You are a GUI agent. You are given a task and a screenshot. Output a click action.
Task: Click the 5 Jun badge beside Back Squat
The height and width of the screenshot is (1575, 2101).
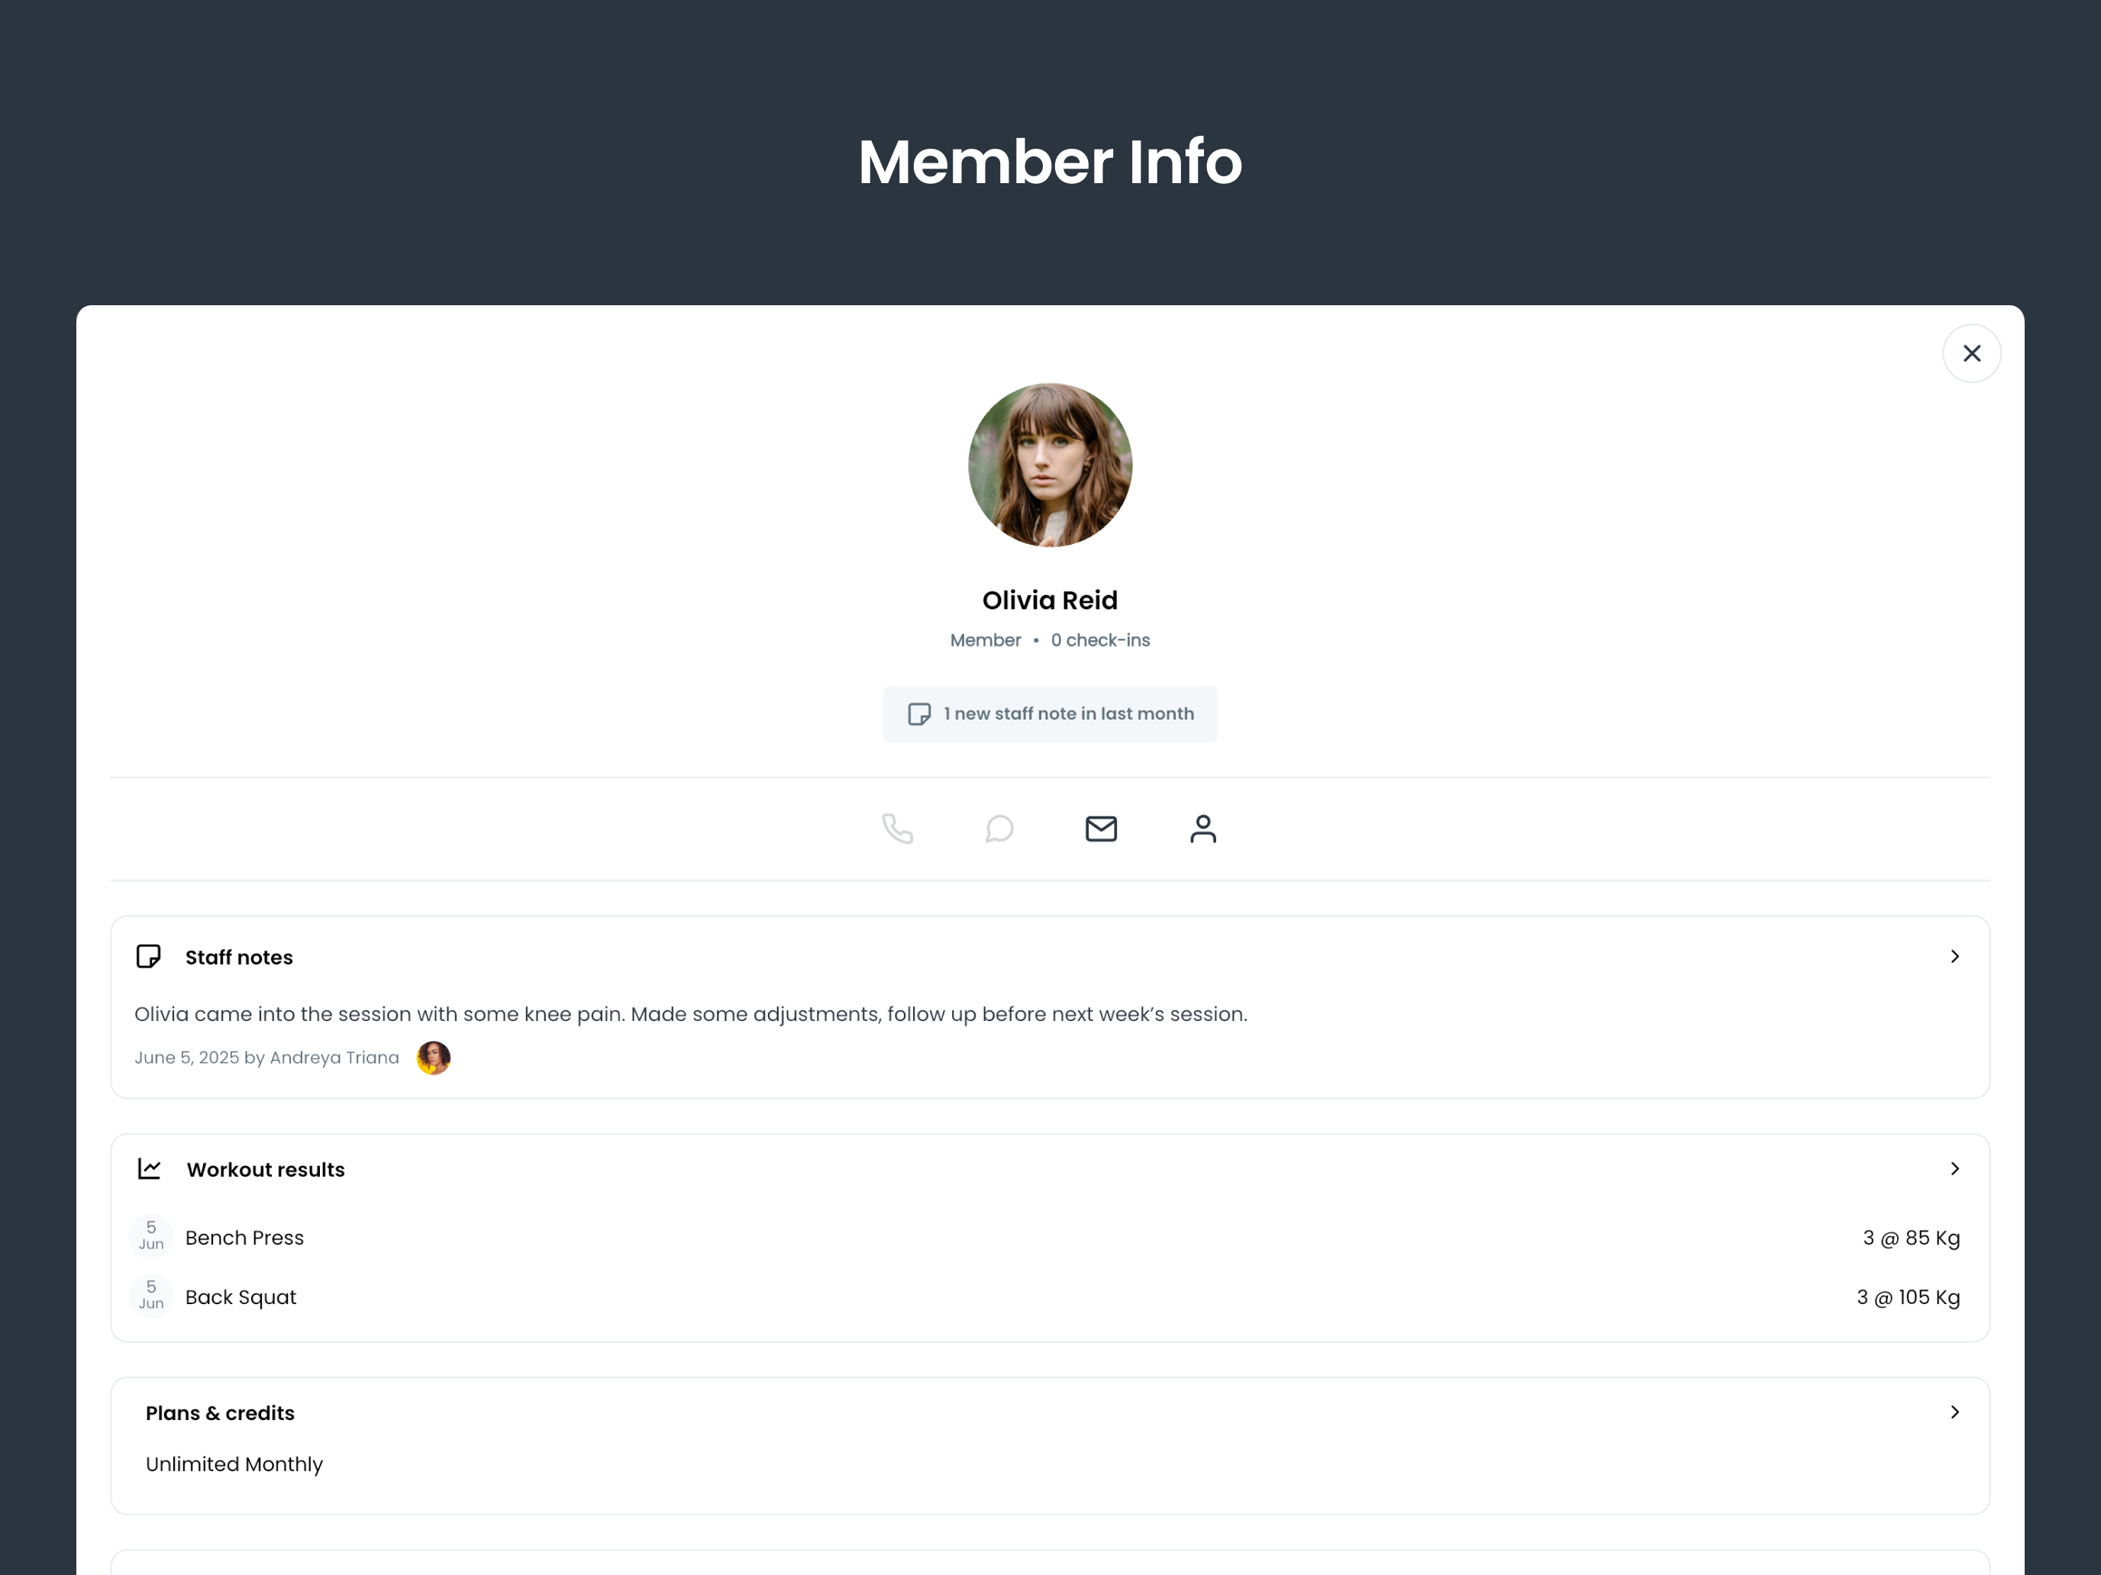(151, 1296)
